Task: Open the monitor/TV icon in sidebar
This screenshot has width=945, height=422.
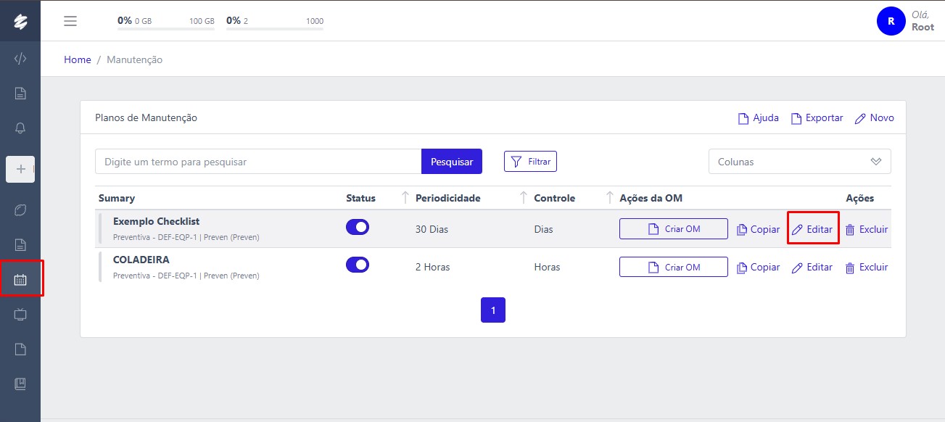Action: point(20,314)
